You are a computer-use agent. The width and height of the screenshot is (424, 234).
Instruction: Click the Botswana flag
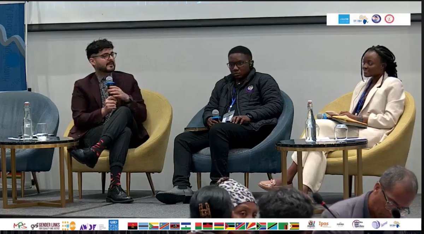143,226
